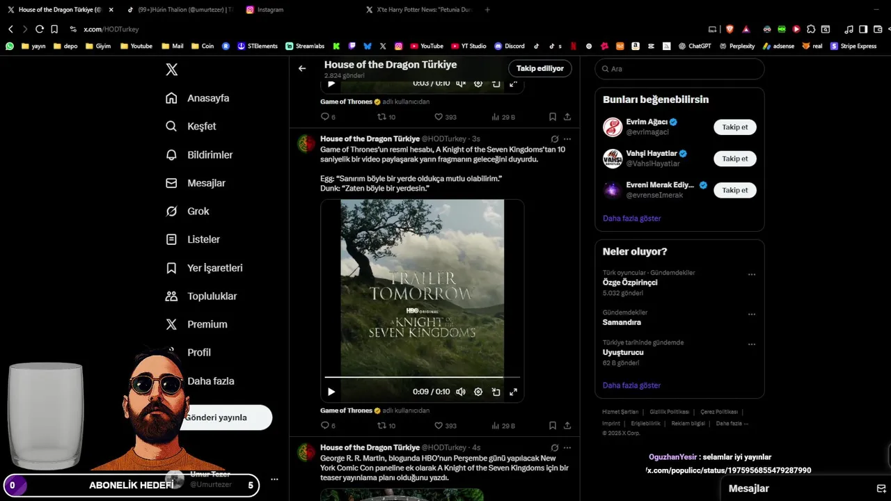
Task: Open Yer İşaretleri bookmarks page
Action: tap(204, 268)
